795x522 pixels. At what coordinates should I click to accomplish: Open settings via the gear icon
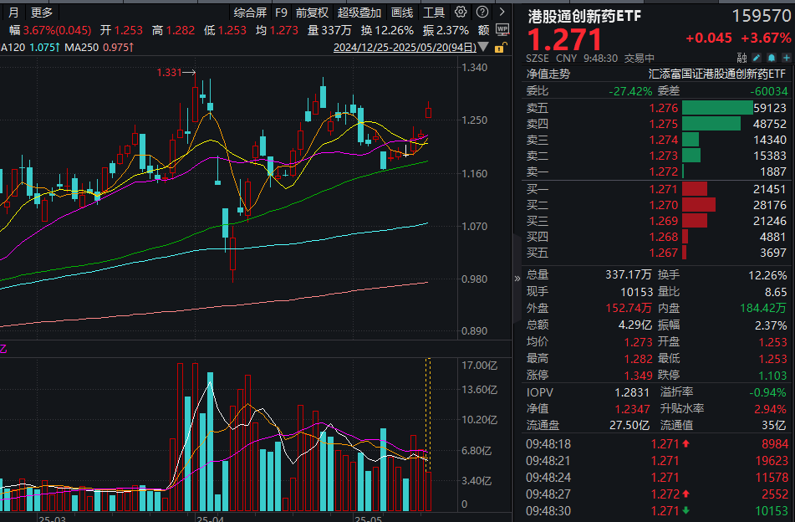point(460,12)
